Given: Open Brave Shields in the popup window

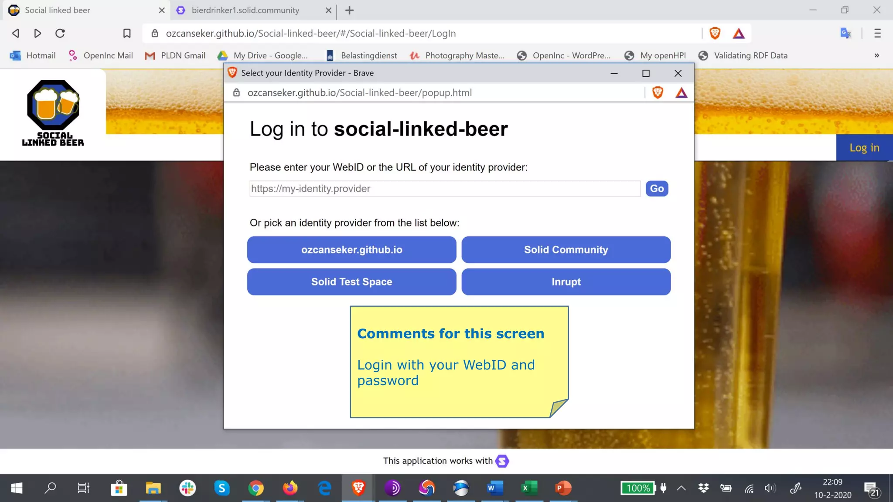Looking at the screenshot, I should click(658, 92).
